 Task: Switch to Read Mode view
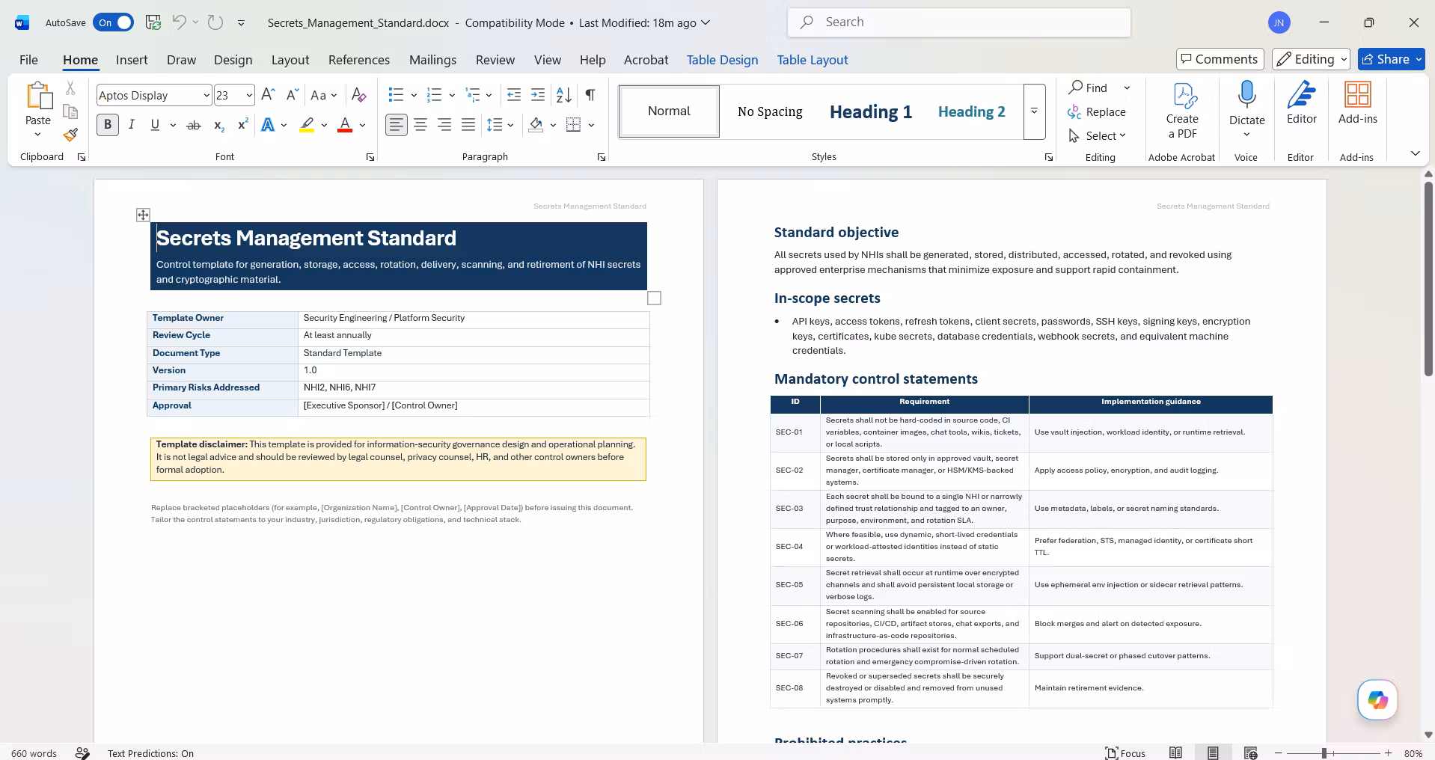point(1176,753)
